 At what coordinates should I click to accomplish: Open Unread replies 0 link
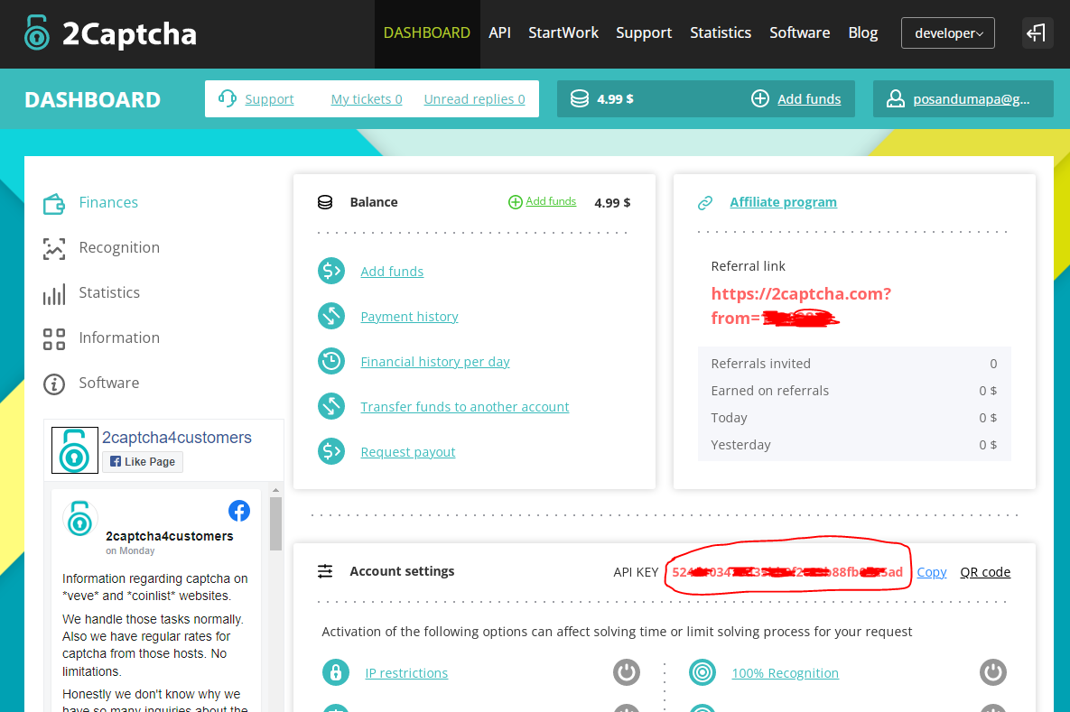click(x=474, y=99)
